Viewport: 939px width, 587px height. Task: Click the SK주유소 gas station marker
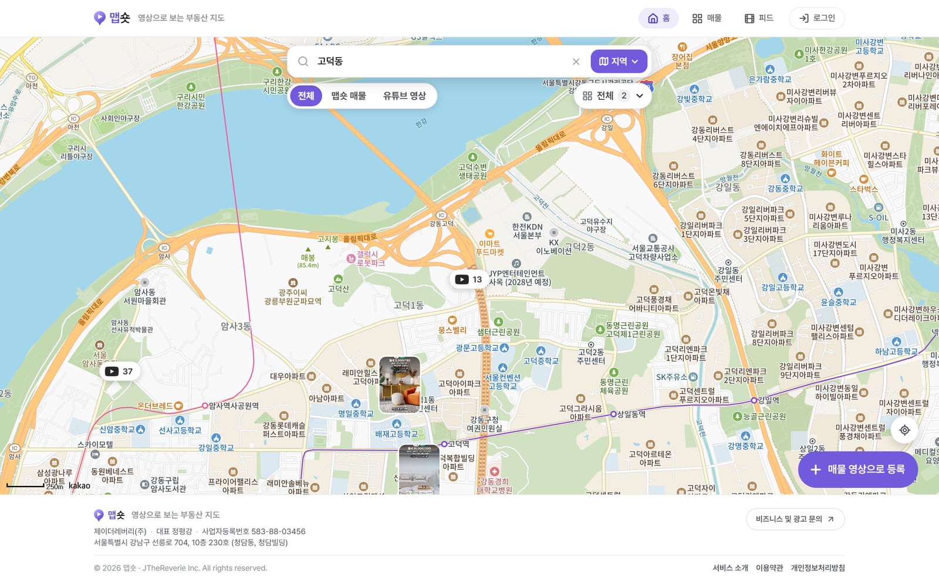tap(693, 377)
